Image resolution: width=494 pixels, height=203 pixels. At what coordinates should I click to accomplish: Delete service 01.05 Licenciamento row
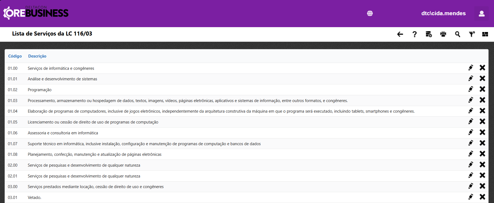482,122
